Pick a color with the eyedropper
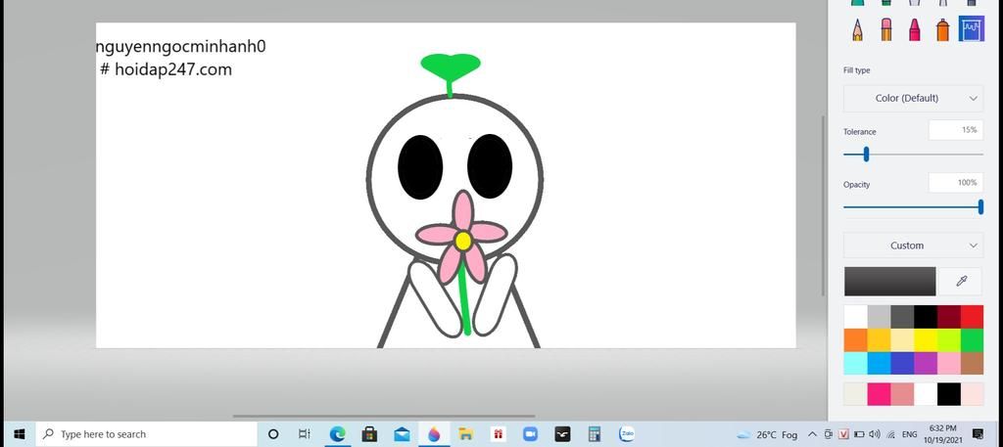This screenshot has width=1003, height=447. click(961, 281)
